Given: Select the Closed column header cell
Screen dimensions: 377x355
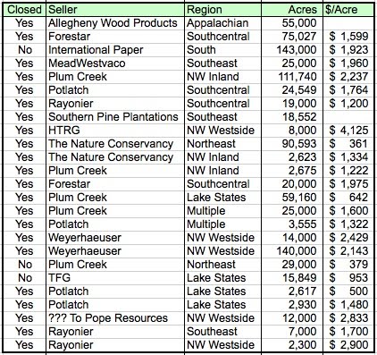Looking at the screenshot, I should 24,10.
